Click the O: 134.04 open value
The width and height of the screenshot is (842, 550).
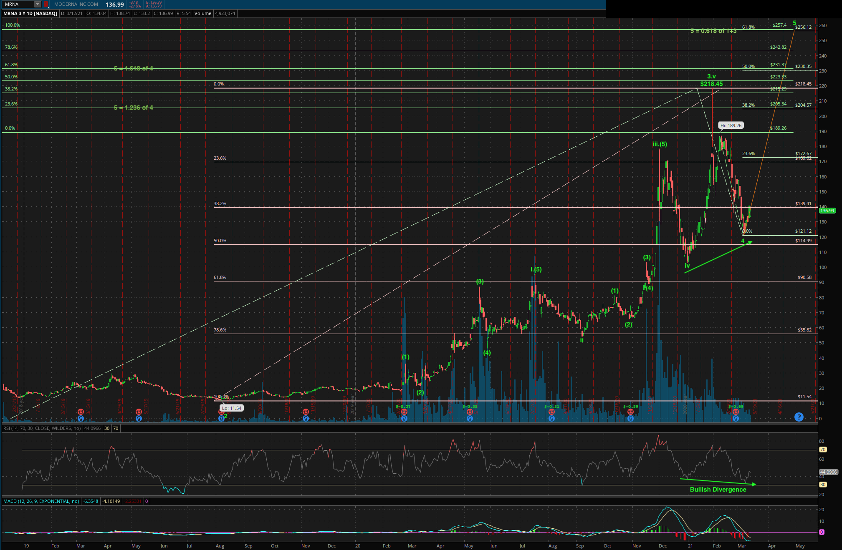pyautogui.click(x=96, y=13)
